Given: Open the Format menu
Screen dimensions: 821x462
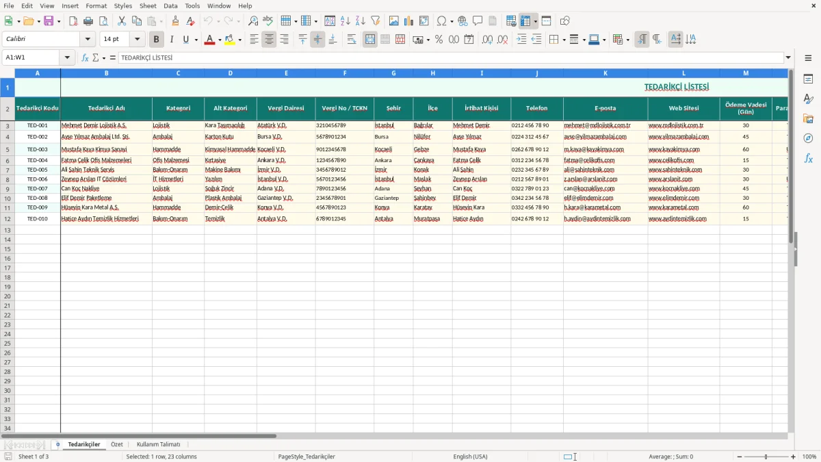Looking at the screenshot, I should (x=96, y=5).
